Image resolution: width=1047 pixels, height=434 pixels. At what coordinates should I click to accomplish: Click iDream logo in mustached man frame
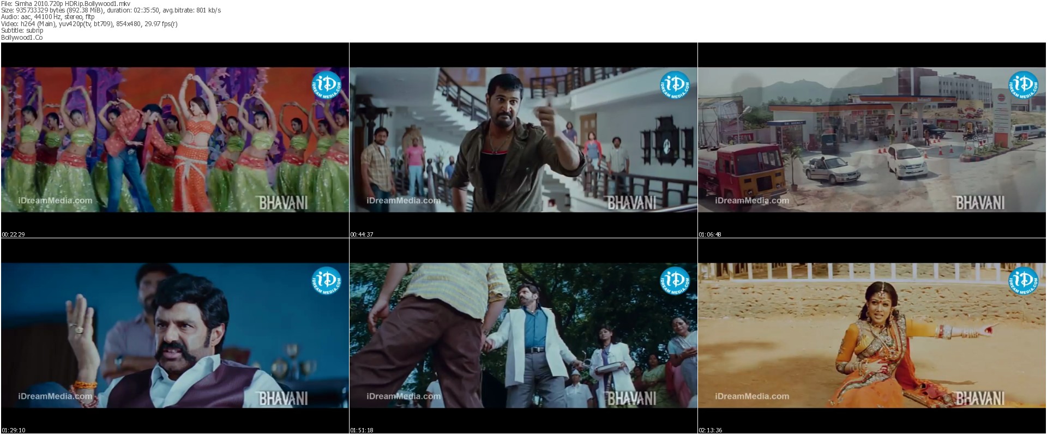click(x=326, y=281)
